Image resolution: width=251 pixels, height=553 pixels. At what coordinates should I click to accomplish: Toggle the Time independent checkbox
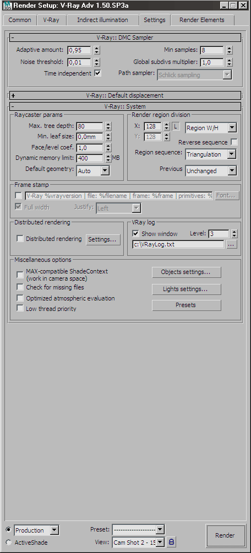97,73
